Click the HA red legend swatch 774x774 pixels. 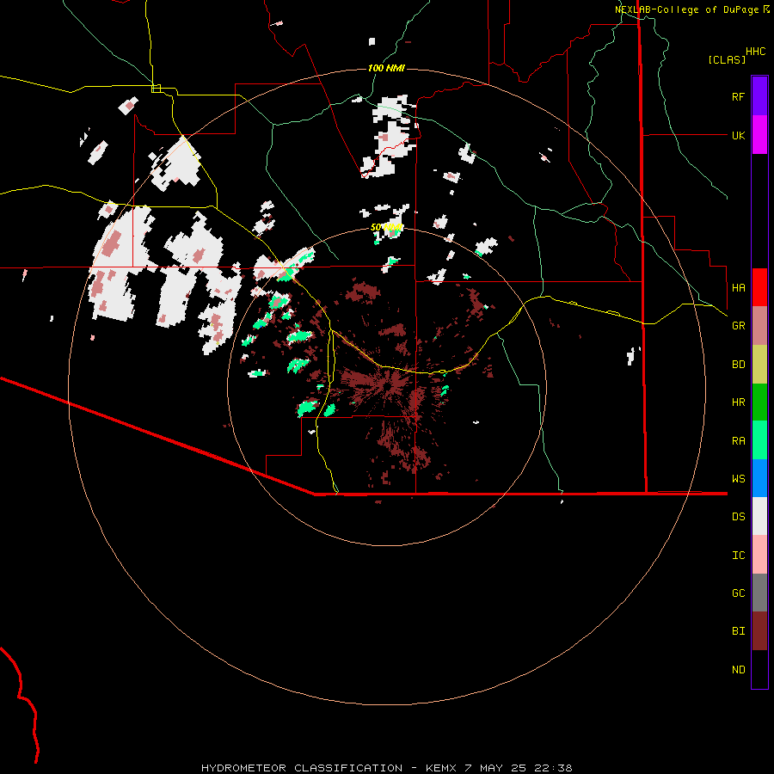pos(759,287)
